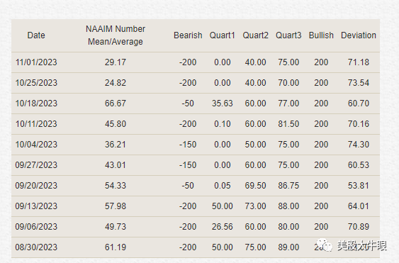Click the WeChat watermark logo icon

pyautogui.click(x=325, y=245)
